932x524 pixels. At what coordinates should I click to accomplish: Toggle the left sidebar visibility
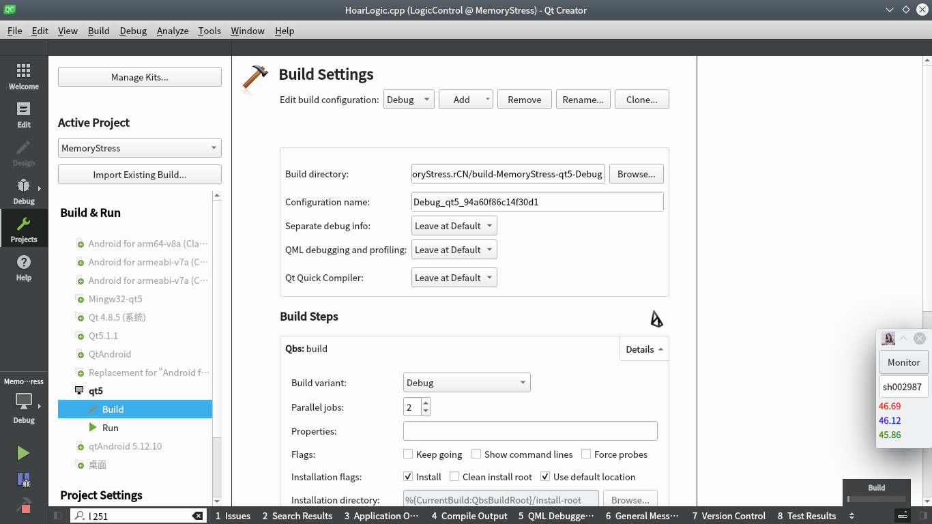click(x=58, y=516)
